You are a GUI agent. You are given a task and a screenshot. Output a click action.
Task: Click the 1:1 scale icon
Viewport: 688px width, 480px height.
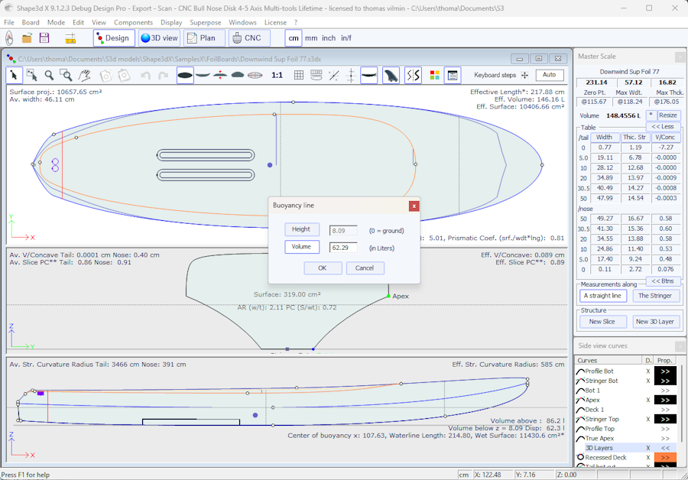tap(277, 75)
